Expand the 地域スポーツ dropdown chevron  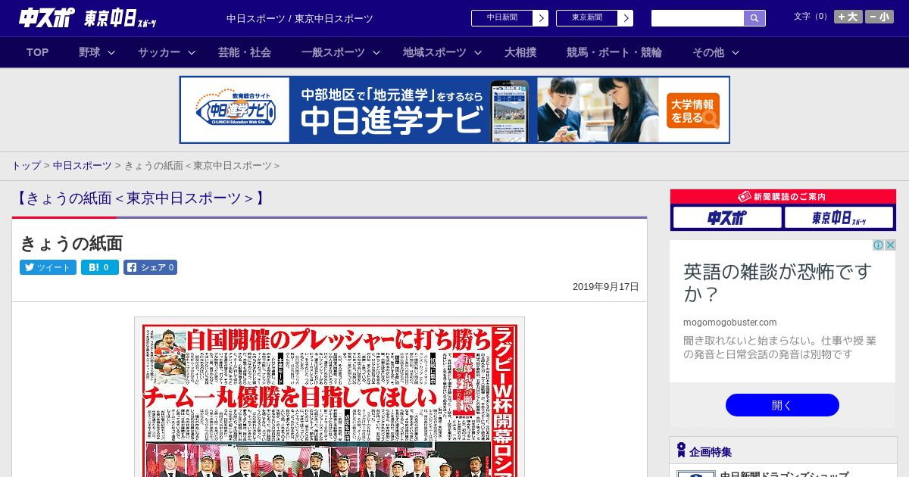(x=478, y=52)
